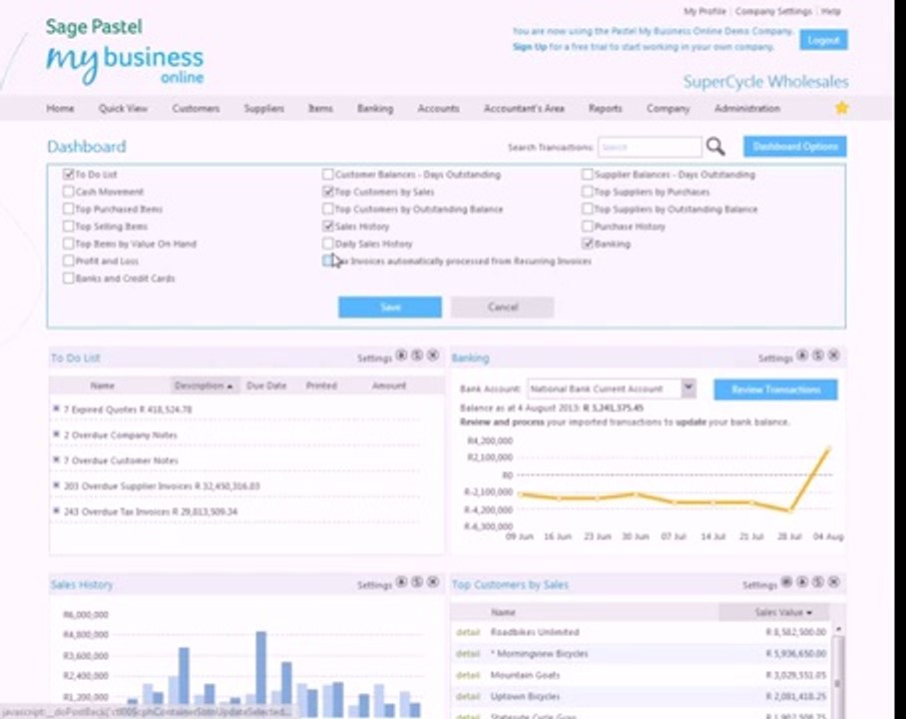906x719 pixels.
Task: Expand the 2 Overdue Company Notes row
Action: point(56,433)
